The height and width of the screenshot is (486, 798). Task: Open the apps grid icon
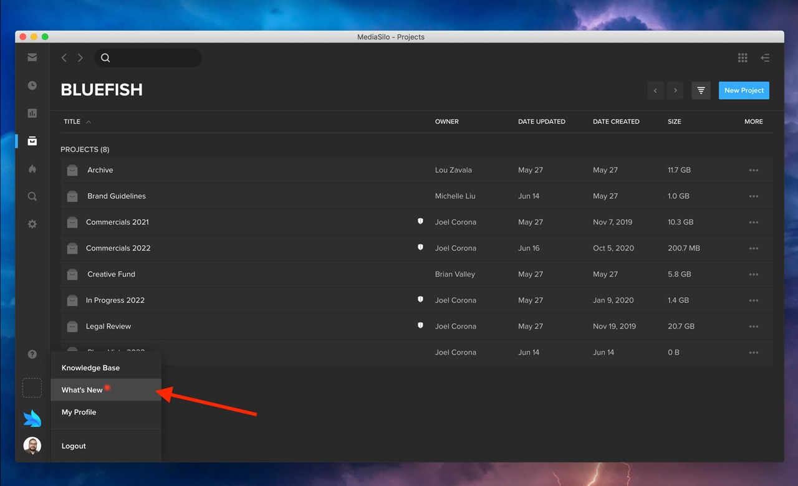(x=743, y=58)
